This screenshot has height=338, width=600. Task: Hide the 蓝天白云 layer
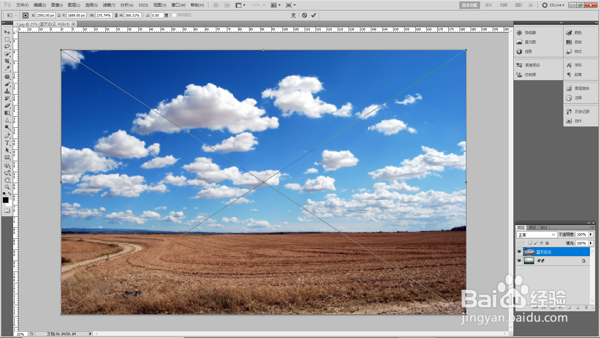519,252
